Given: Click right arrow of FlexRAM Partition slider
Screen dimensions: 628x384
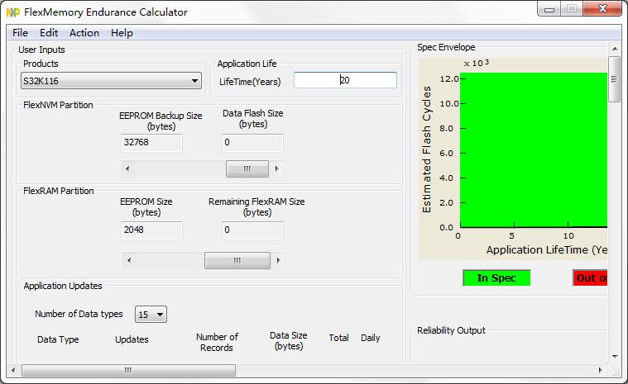Looking at the screenshot, I should [278, 260].
